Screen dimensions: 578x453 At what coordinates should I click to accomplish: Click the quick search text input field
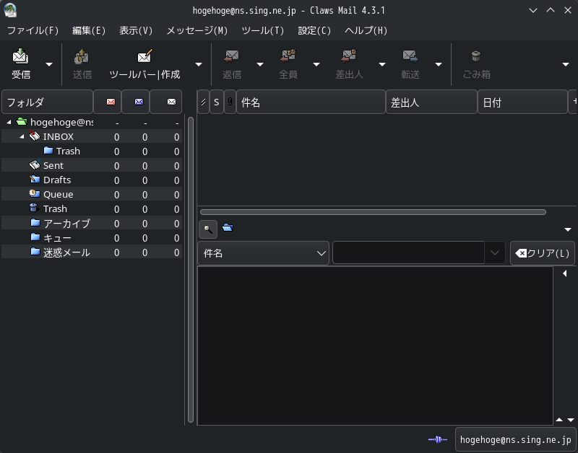[408, 253]
